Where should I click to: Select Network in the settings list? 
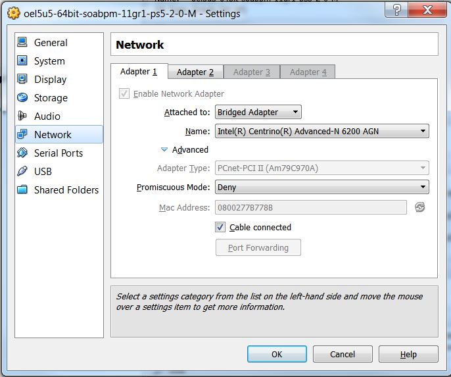pos(59,134)
